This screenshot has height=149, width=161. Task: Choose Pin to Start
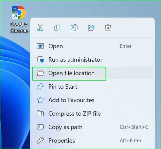tap(92, 87)
